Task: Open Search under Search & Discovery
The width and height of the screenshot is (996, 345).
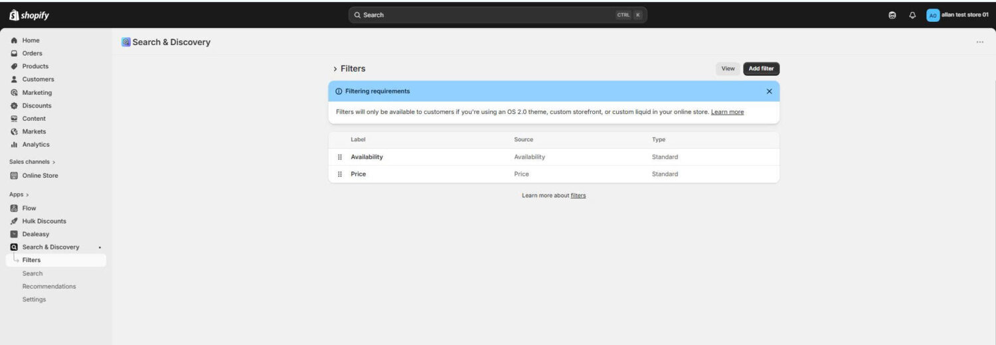Action: tap(33, 273)
